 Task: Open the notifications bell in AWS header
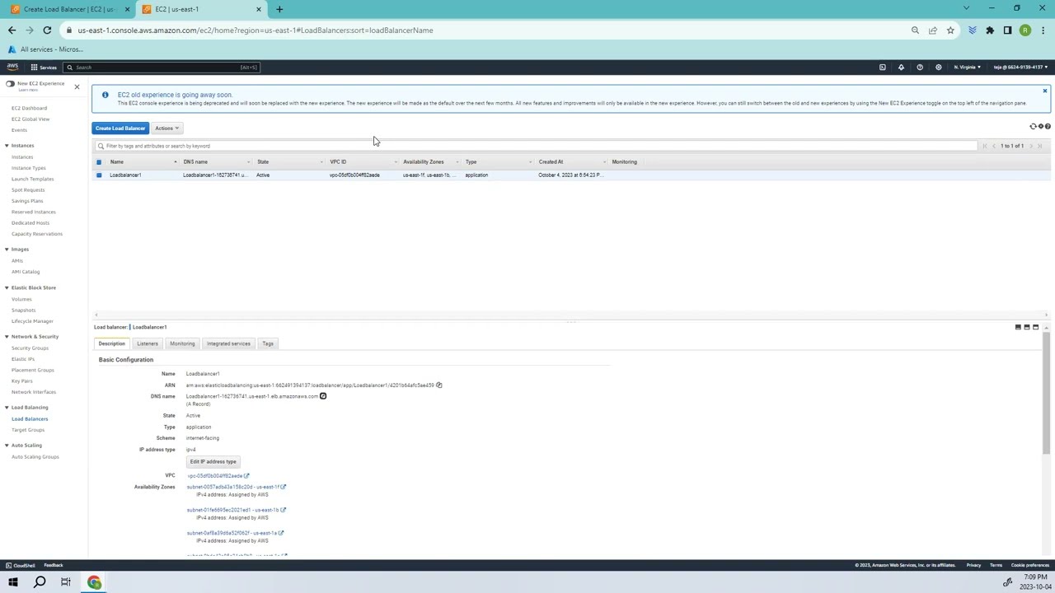pos(901,67)
